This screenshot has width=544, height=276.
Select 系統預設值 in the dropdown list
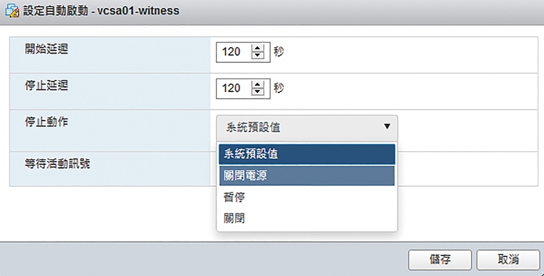307,154
